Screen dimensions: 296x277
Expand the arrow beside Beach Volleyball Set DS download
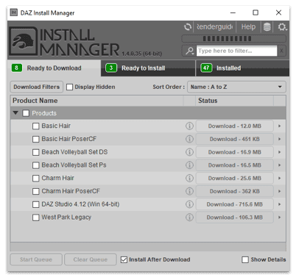click(x=280, y=152)
